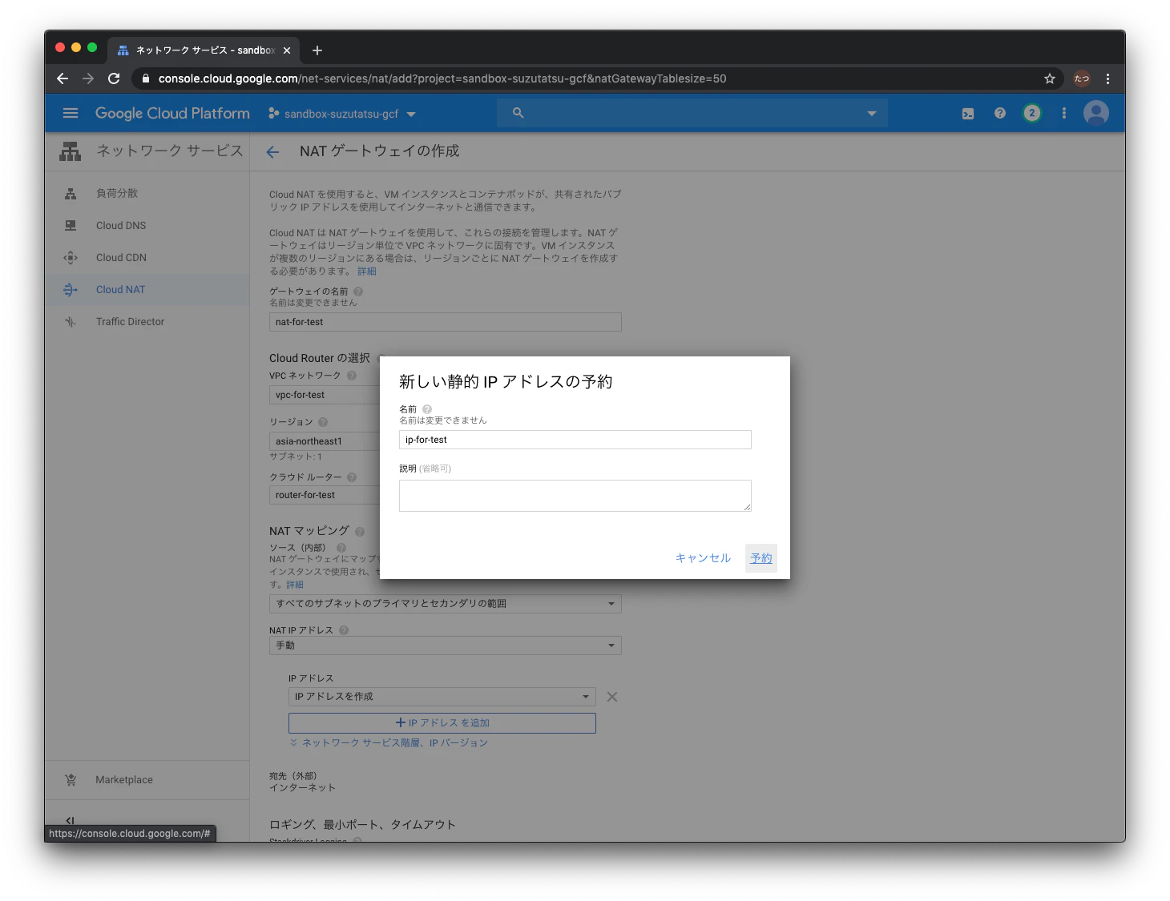Viewport: 1170px width, 901px height.
Task: Click the nat-for-test gateway name field
Action: (446, 322)
